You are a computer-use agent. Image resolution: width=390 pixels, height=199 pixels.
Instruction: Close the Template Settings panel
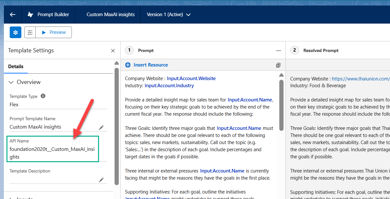(113, 51)
